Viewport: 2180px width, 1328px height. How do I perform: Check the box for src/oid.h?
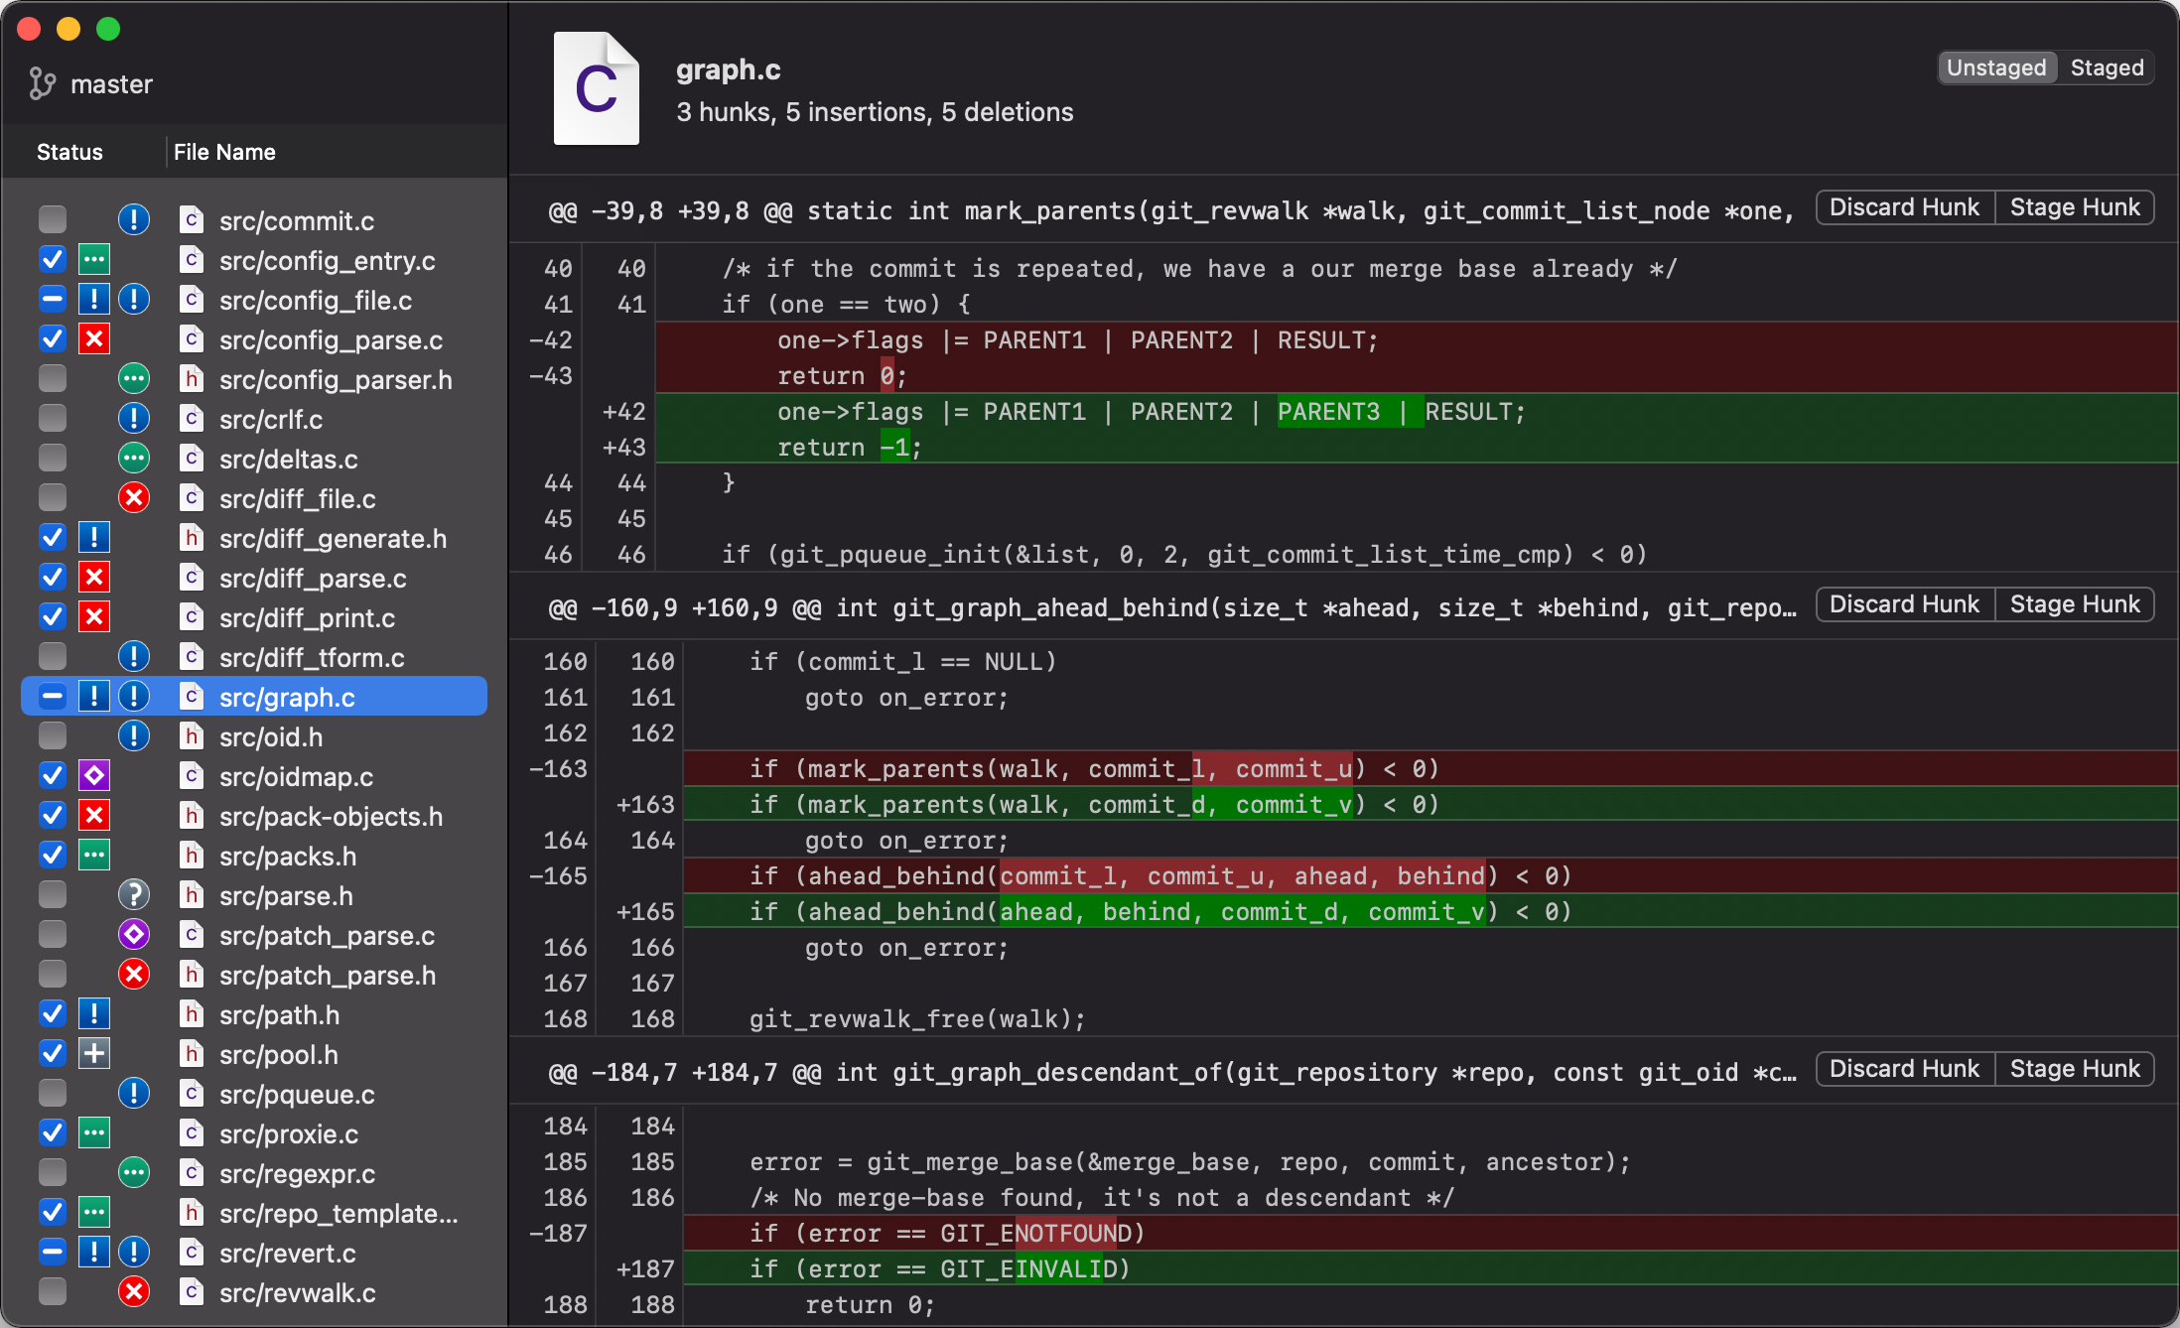pyautogui.click(x=53, y=736)
